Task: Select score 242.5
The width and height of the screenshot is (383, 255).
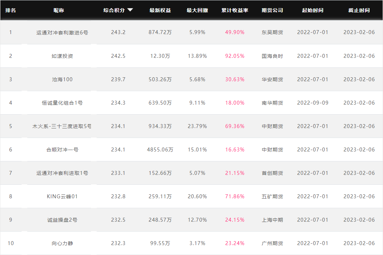Action: [118, 56]
